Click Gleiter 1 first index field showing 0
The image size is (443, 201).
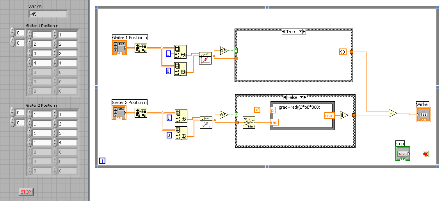pyautogui.click(x=20, y=33)
